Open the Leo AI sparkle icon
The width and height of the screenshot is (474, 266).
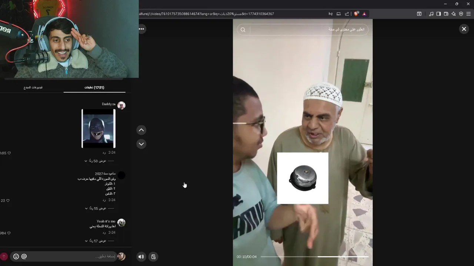pyautogui.click(x=453, y=14)
